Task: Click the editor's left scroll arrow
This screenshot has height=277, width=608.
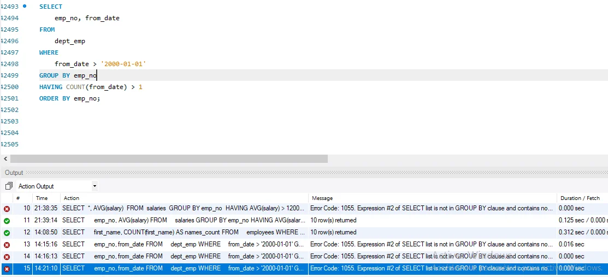Action: 5,159
